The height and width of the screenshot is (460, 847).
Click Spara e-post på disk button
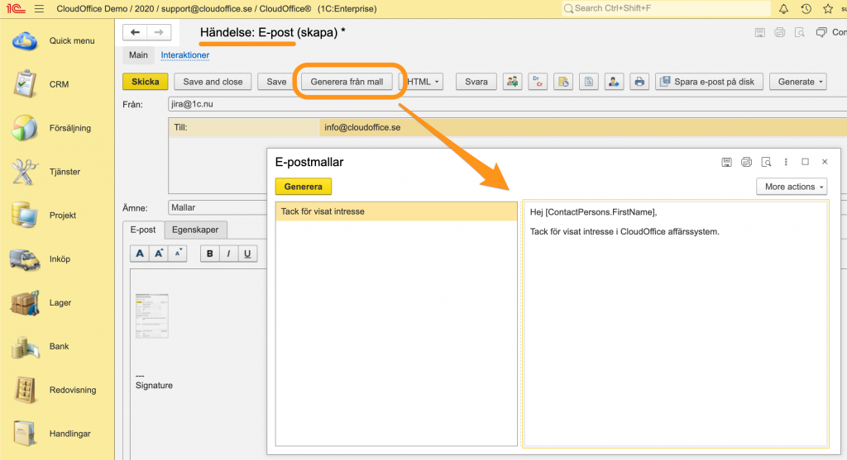[x=709, y=82]
